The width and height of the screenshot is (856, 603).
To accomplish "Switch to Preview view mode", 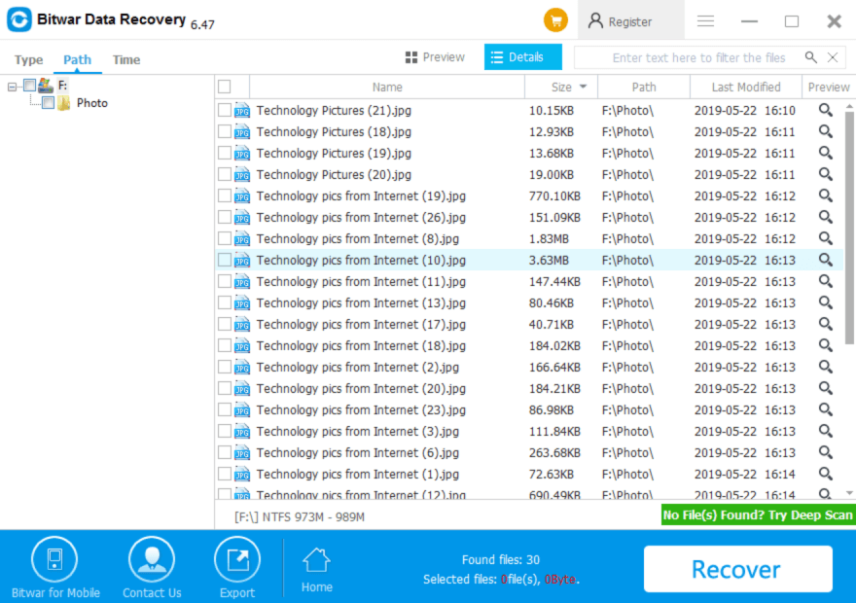I will (x=435, y=57).
